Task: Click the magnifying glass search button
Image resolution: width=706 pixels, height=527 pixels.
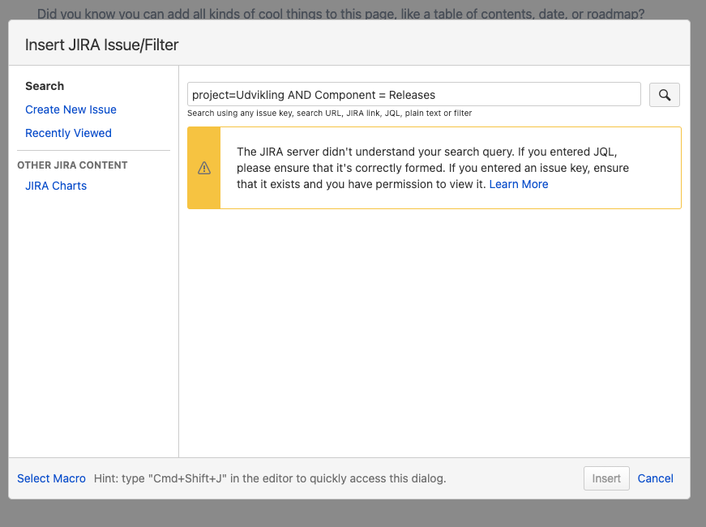Action: pos(664,95)
